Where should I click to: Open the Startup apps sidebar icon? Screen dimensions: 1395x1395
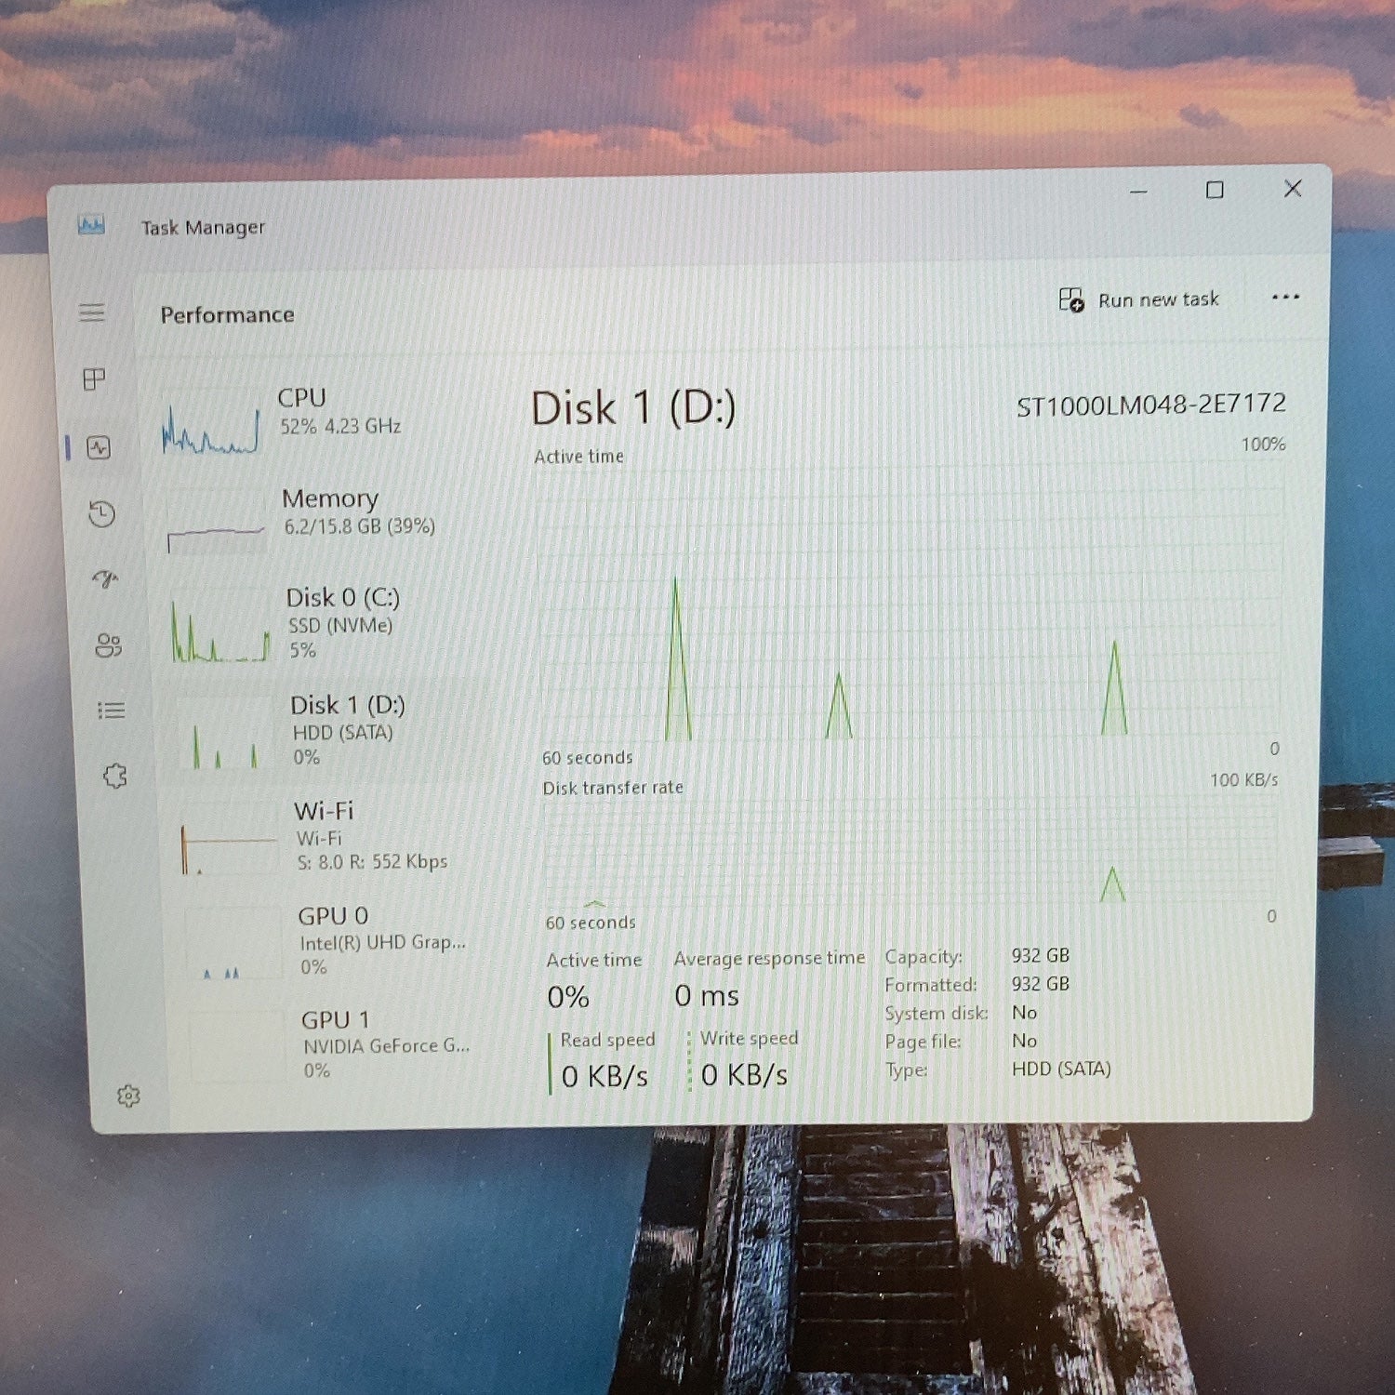(x=105, y=579)
